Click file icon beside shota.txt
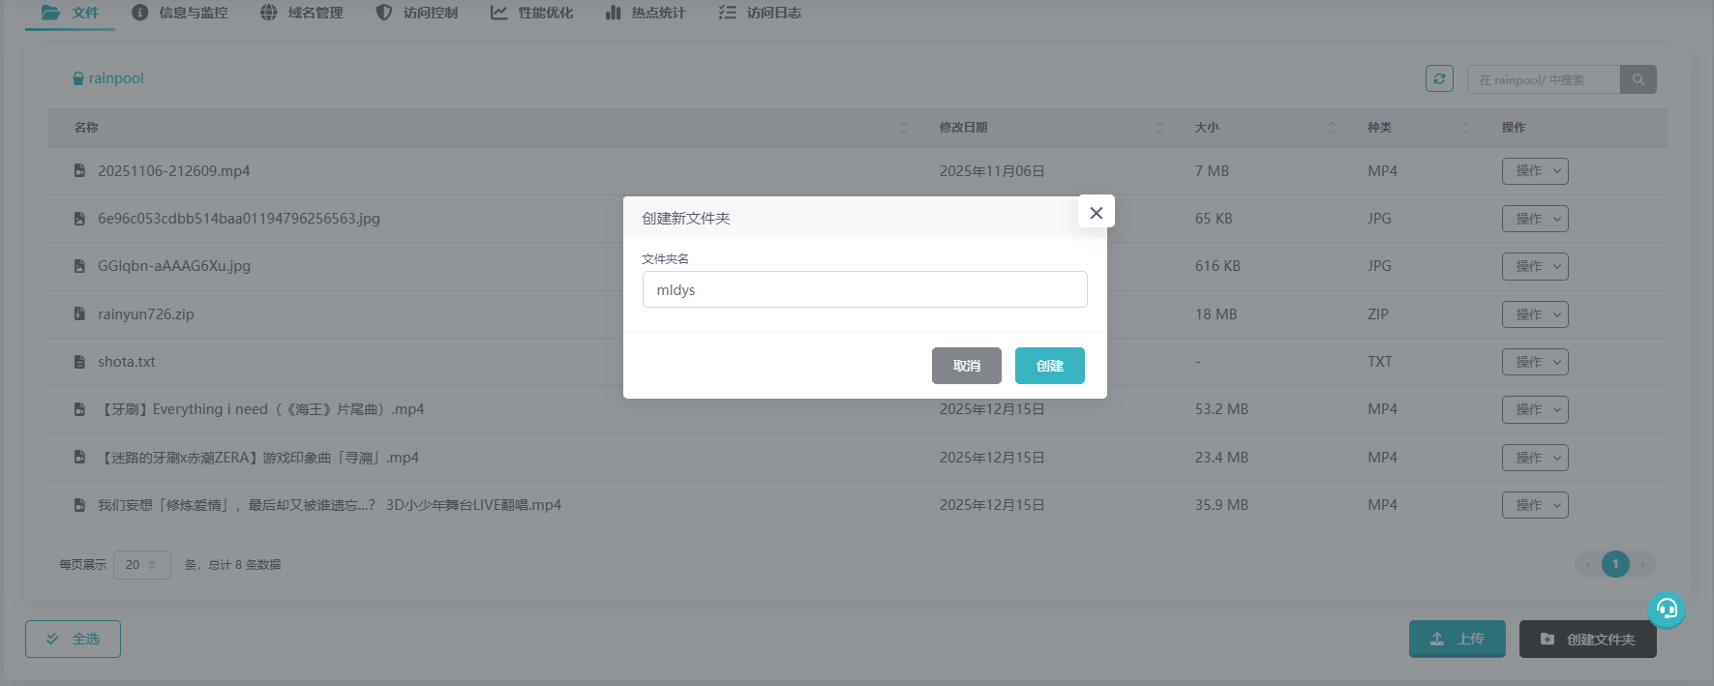1714x686 pixels. [79, 362]
